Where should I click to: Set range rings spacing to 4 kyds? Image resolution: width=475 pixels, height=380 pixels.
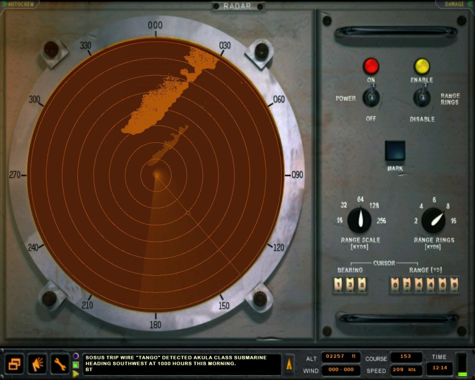coord(421,206)
